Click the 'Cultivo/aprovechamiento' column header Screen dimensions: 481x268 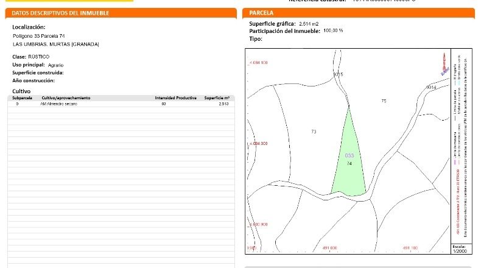coord(66,98)
